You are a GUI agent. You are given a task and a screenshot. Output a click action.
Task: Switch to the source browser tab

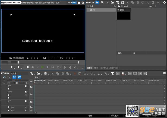coord(114,68)
